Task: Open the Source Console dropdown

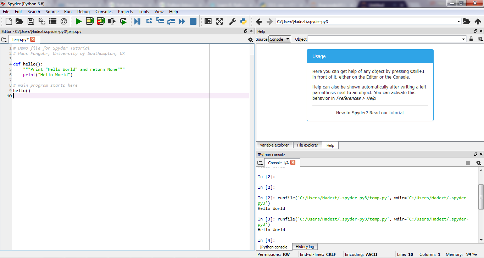Action: coord(279,39)
